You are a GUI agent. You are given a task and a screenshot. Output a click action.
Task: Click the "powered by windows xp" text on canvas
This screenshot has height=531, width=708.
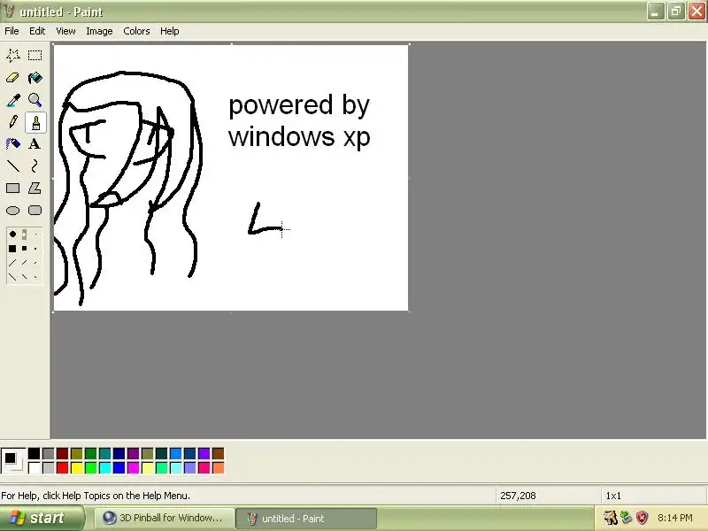(299, 121)
